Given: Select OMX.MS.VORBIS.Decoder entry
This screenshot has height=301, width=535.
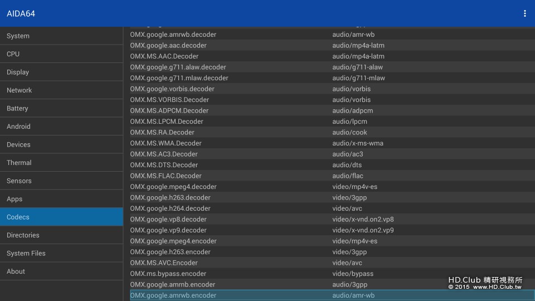Looking at the screenshot, I should point(332,100).
